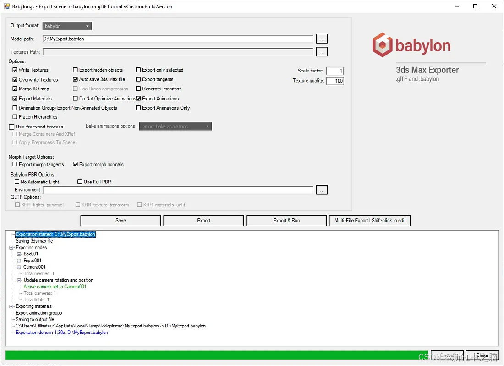Screen dimensions: 504x366
Task: Enable No Automatic Light
Action: pos(17,182)
